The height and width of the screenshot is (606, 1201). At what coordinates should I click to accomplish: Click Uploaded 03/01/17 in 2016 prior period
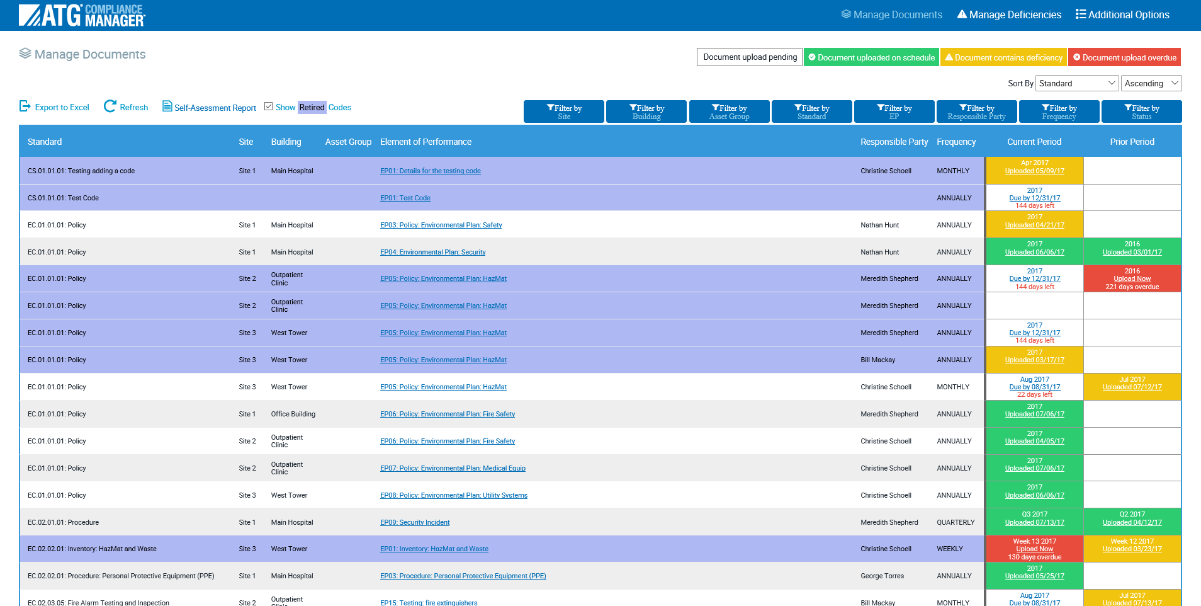(x=1132, y=252)
